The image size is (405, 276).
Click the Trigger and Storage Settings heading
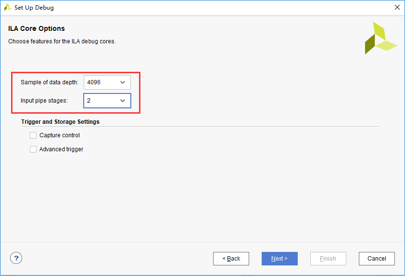coord(60,121)
